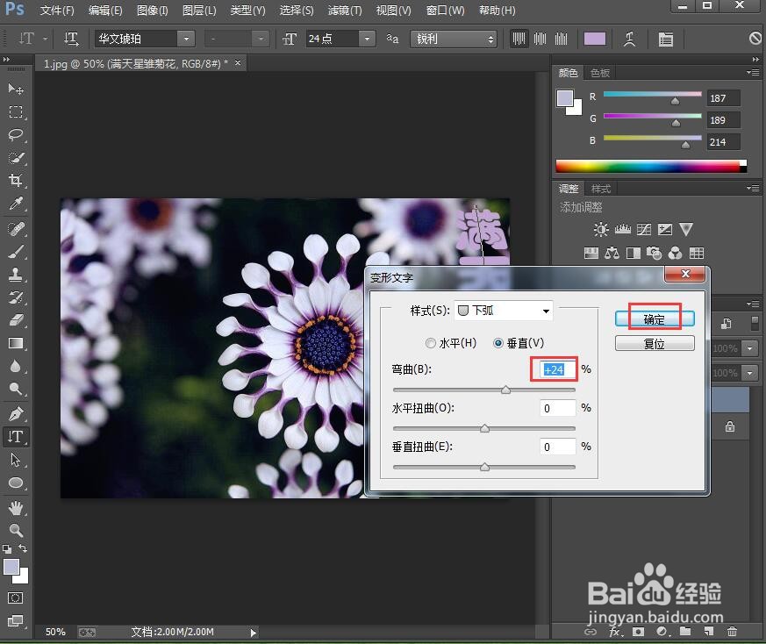Image resolution: width=766 pixels, height=644 pixels.
Task: Open the font size dropdown
Action: (x=367, y=39)
